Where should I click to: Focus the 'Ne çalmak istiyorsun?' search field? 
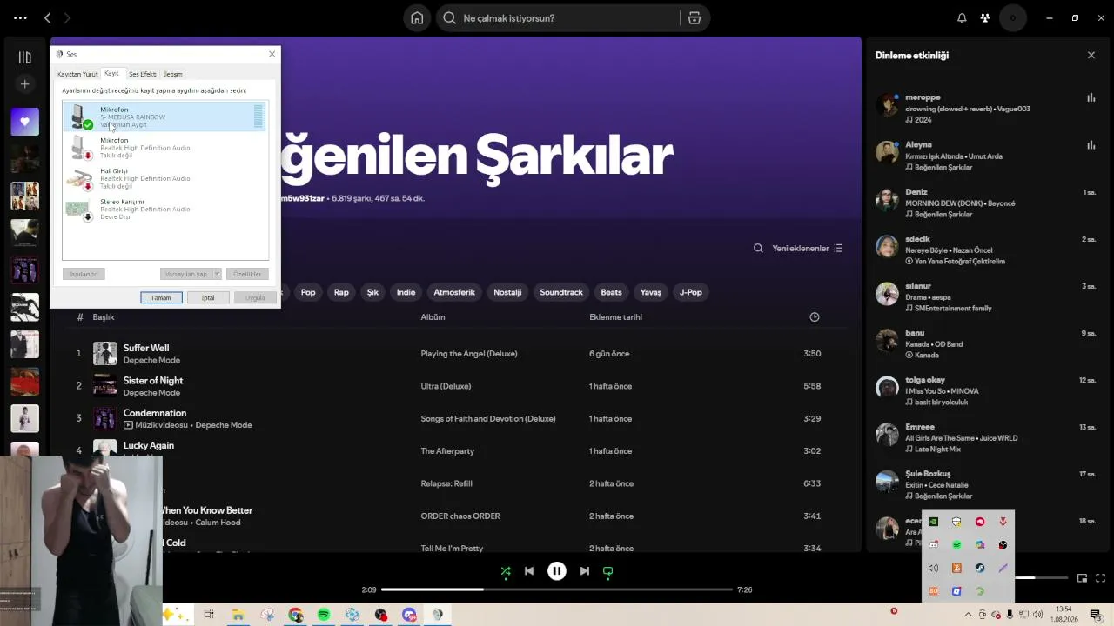point(557,18)
